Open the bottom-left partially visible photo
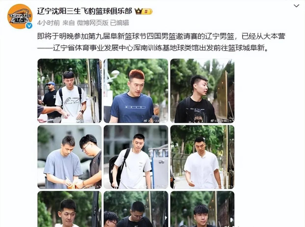The width and height of the screenshot is (305, 227). click(x=70, y=209)
